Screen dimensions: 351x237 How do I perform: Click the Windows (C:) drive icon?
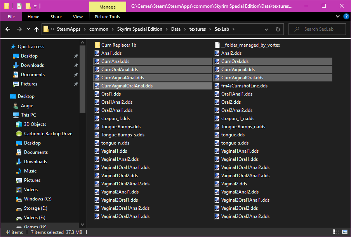click(19, 199)
